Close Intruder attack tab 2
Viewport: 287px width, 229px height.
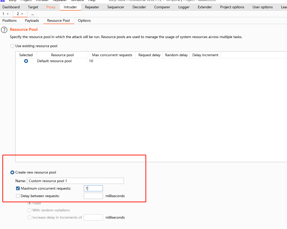tap(22, 14)
